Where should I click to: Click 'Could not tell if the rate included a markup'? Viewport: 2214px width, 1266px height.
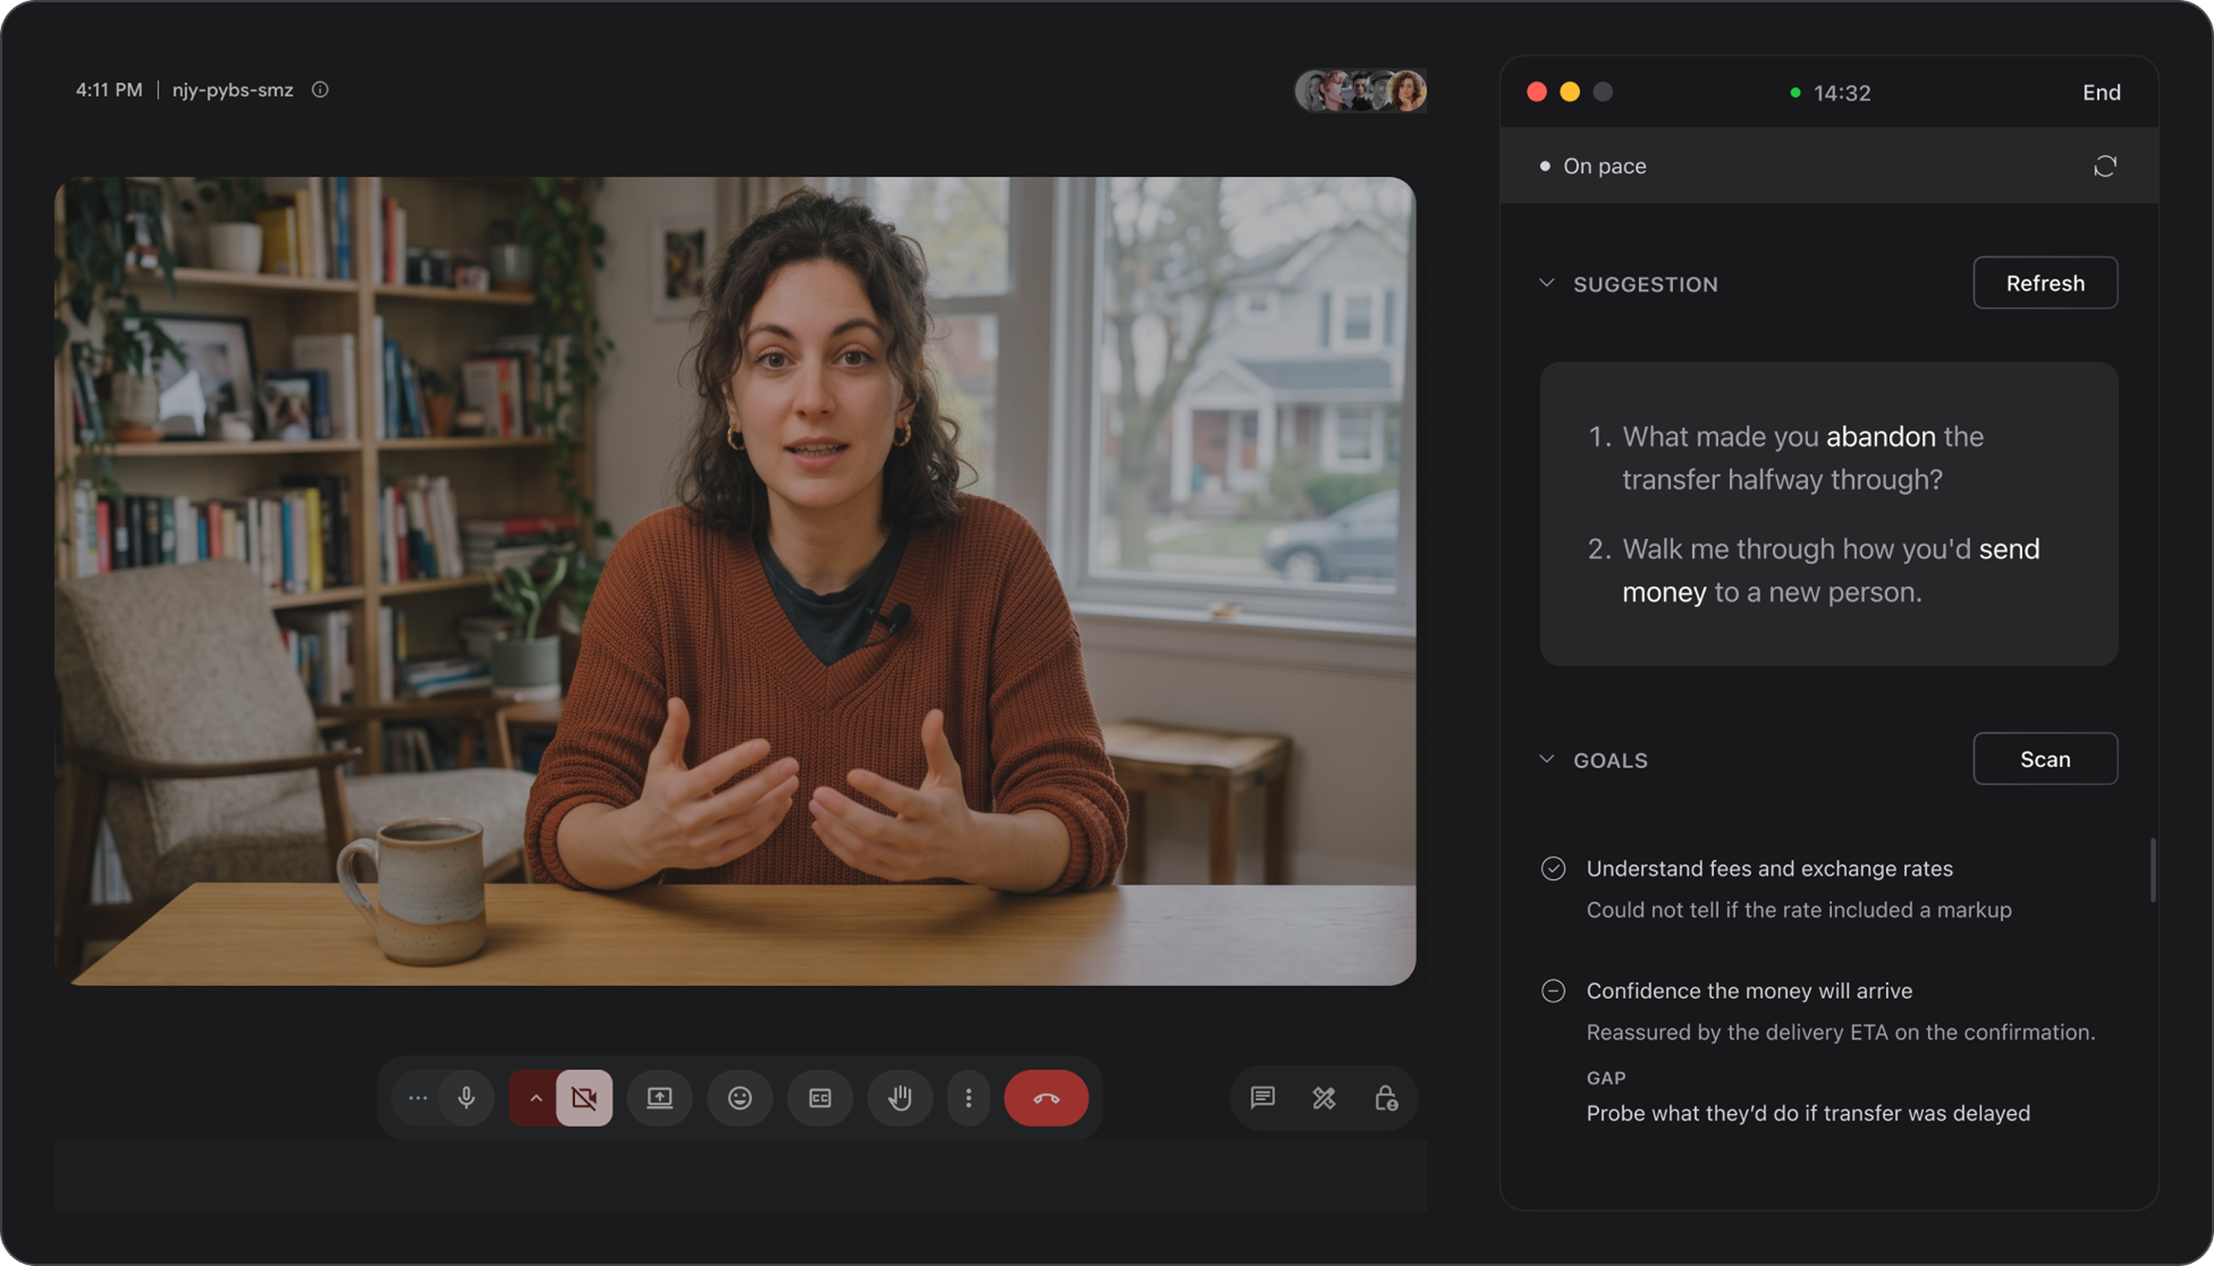coord(1798,910)
